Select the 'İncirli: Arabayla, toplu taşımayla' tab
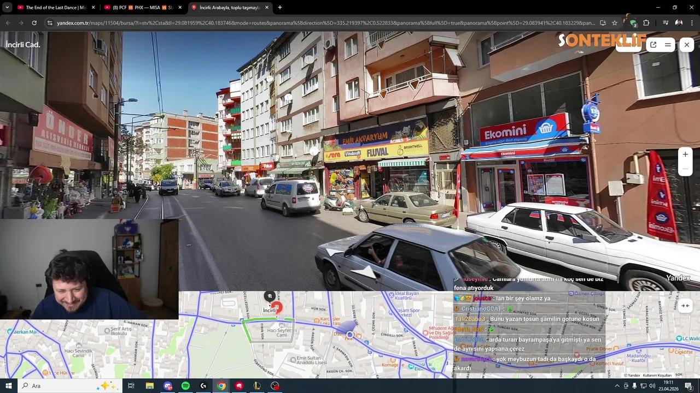The height and width of the screenshot is (393, 700). coord(230,8)
